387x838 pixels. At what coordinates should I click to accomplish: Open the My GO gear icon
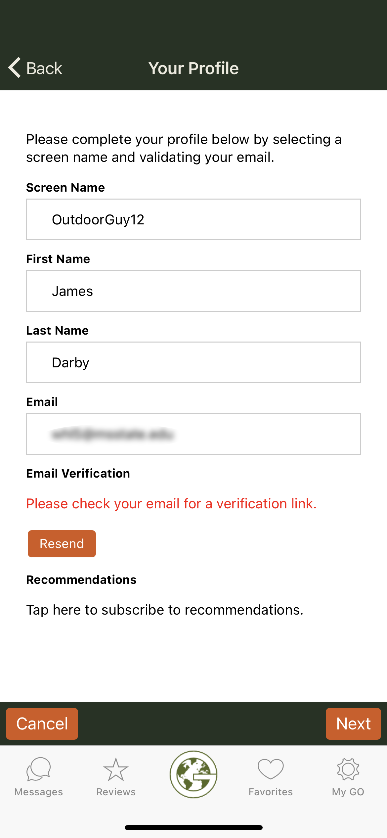[348, 769]
